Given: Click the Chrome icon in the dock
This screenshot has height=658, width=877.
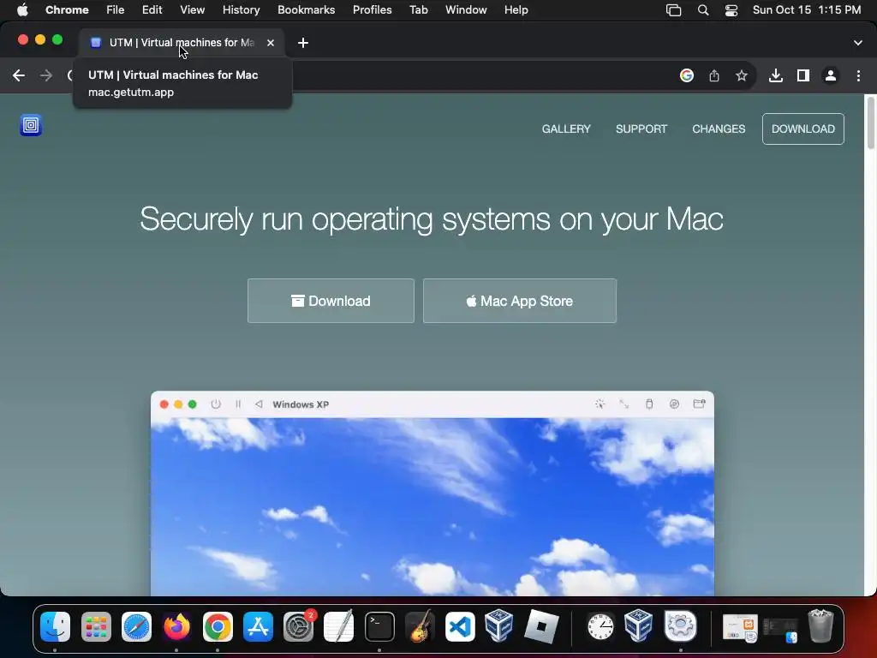Looking at the screenshot, I should click(x=218, y=626).
